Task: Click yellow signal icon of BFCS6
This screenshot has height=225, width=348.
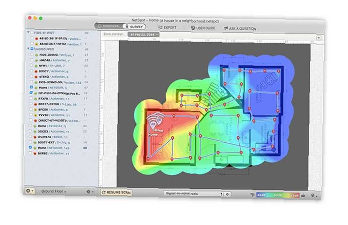Action: click(35, 110)
